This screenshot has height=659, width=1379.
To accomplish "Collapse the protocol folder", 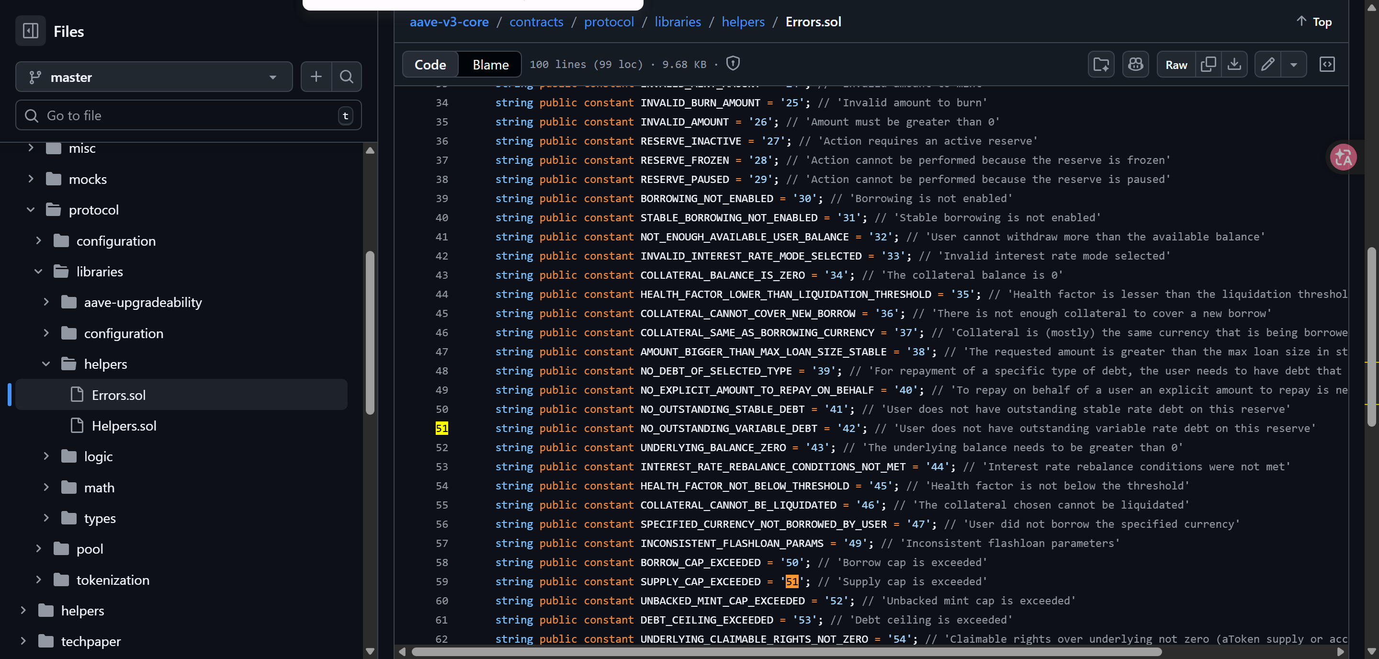I will (x=31, y=210).
